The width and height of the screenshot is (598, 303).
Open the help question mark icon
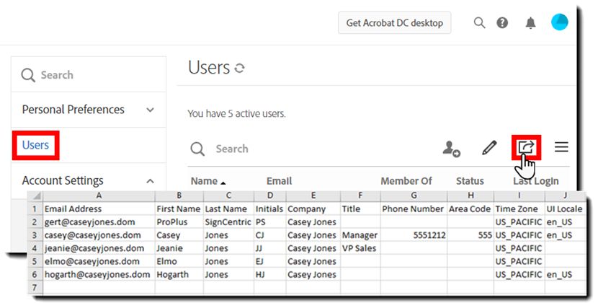[x=502, y=23]
